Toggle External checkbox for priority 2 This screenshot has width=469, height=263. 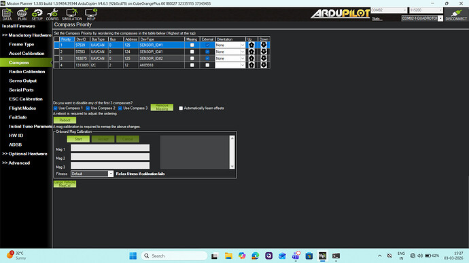pos(207,52)
